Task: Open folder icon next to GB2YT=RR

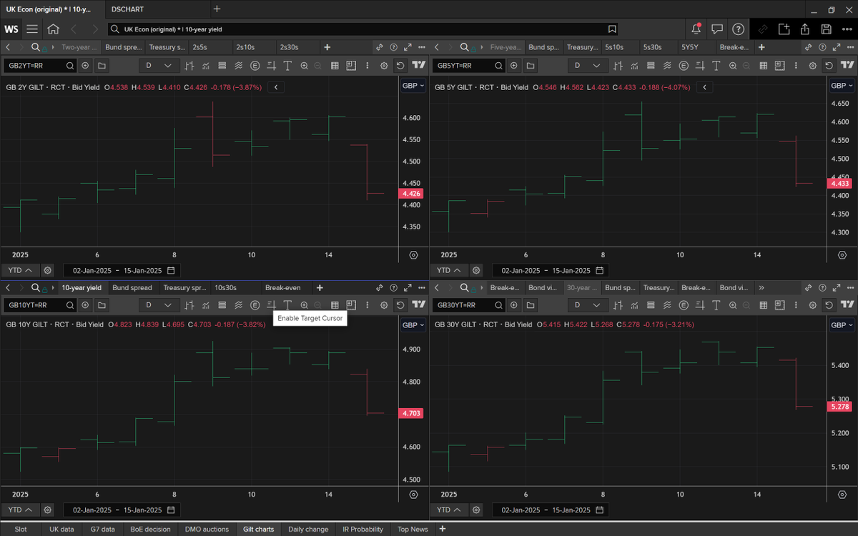Action: (102, 65)
